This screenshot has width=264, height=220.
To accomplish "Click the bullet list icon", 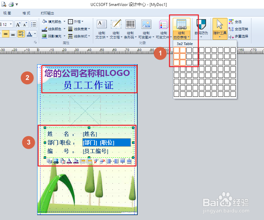I will [x=34, y=25].
